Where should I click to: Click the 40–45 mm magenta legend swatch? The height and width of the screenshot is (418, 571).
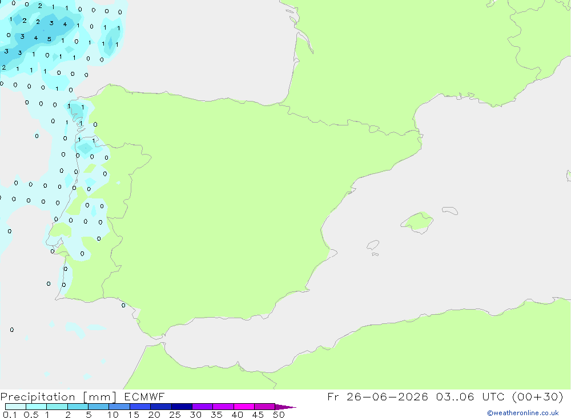click(244, 407)
